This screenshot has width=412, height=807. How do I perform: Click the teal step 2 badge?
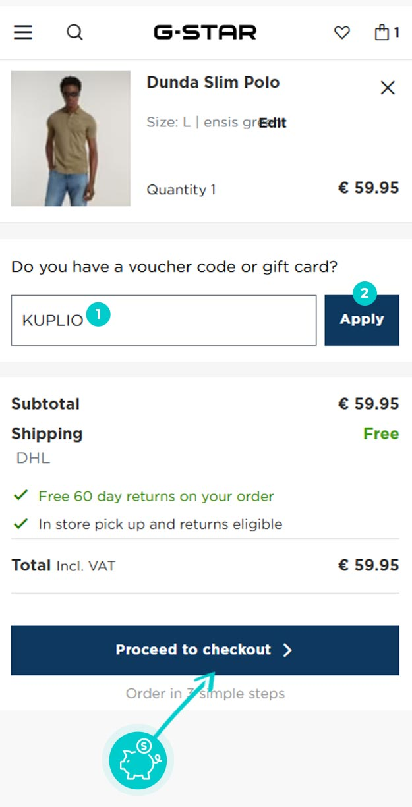click(365, 292)
